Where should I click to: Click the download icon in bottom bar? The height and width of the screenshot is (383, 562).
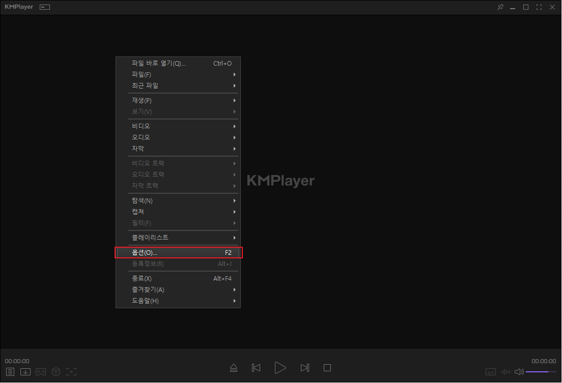coord(25,372)
